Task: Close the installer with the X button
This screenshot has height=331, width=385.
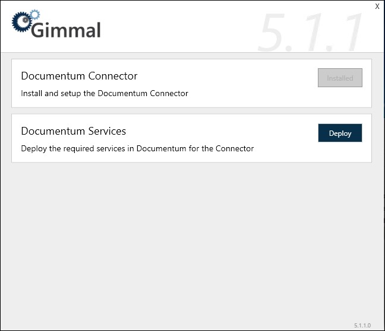Action: click(x=377, y=6)
